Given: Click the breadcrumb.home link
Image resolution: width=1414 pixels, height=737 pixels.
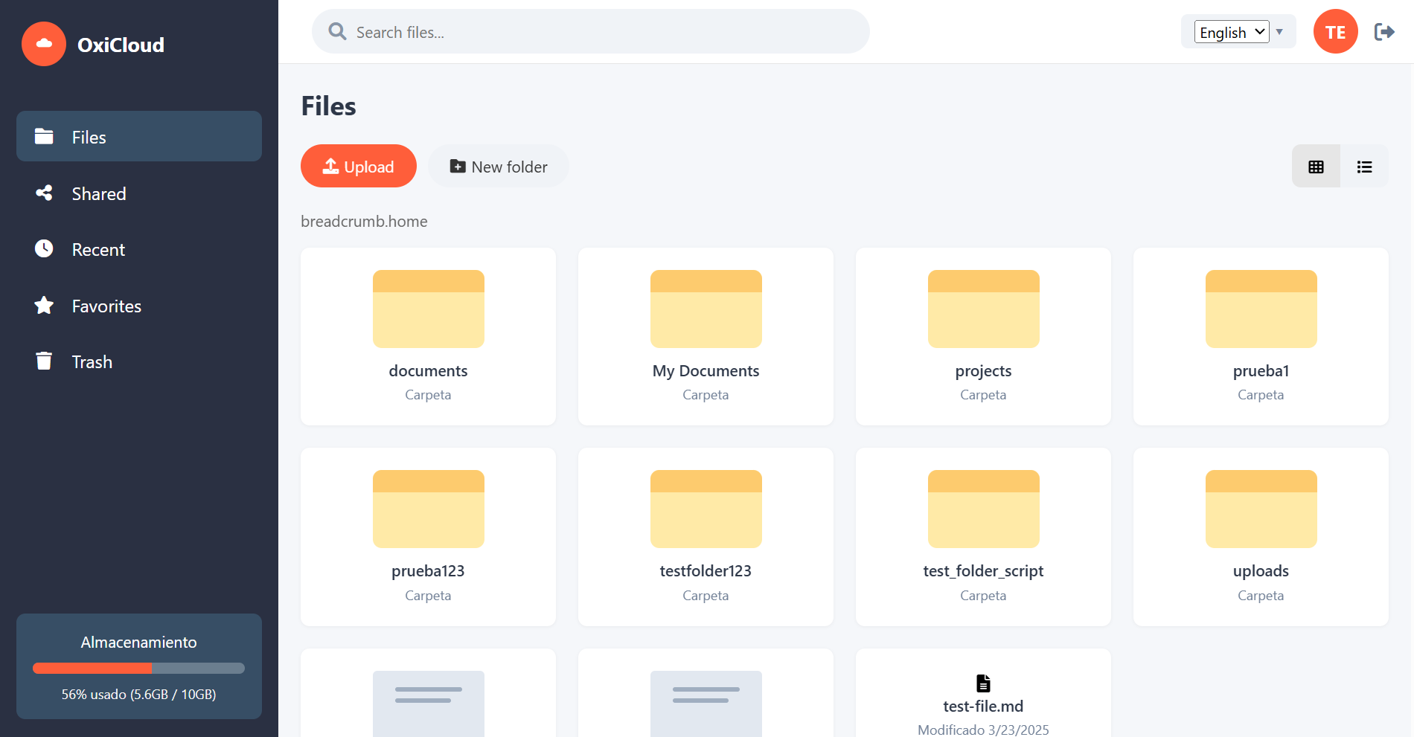Looking at the screenshot, I should [x=364, y=222].
